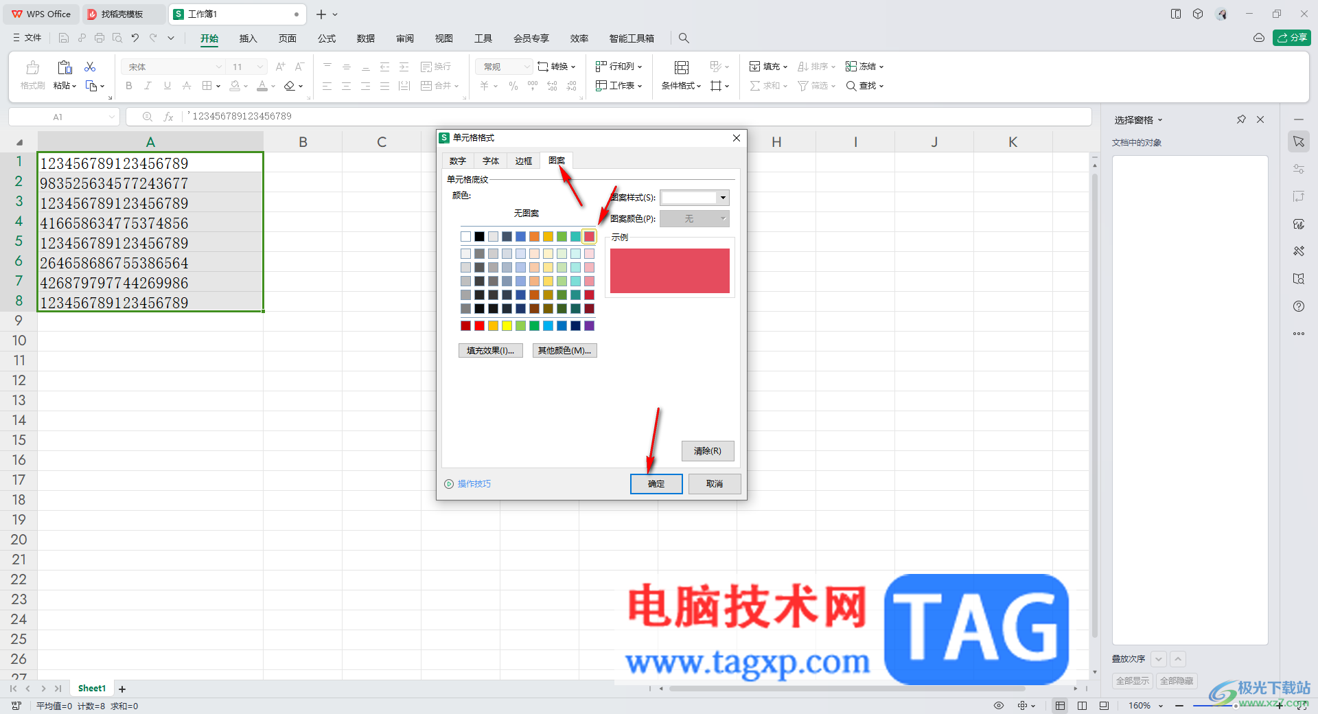Toggle Underline text formatting
Screen dimensions: 1318x714
[x=167, y=86]
